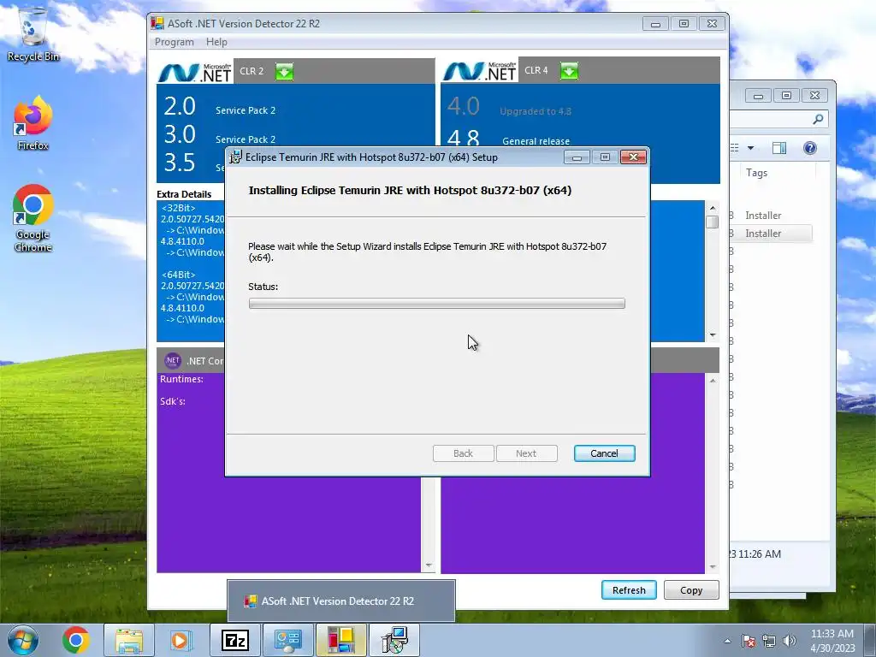The height and width of the screenshot is (657, 876).
Task: Select the Firefox desktop shortcut
Action: point(33,123)
